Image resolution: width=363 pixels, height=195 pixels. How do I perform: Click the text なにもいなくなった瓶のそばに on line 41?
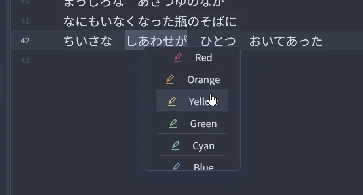(150, 21)
